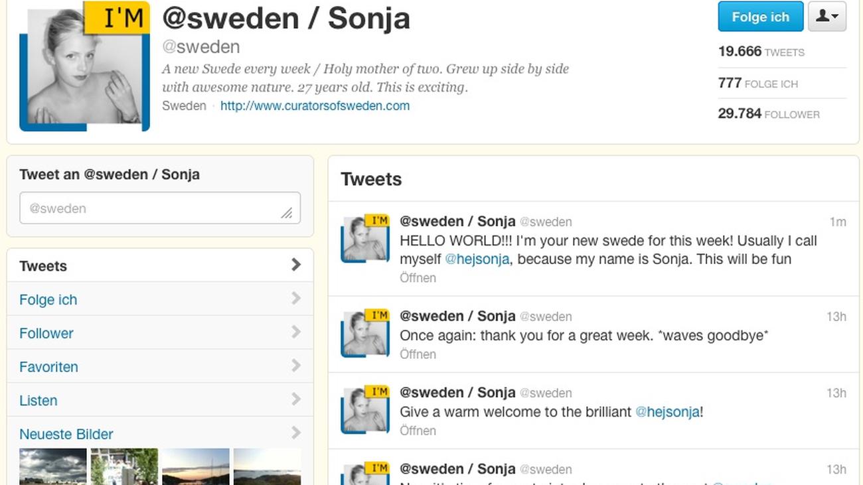The height and width of the screenshot is (485, 863).
Task: Click avatar icon of HELLO WORLD tweet
Action: pos(364,239)
